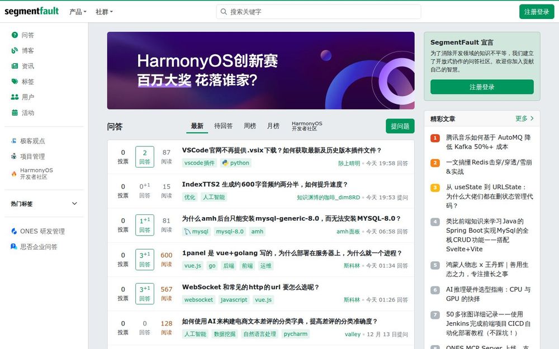
Task: Click the search magnifier icon
Action: coord(224,11)
